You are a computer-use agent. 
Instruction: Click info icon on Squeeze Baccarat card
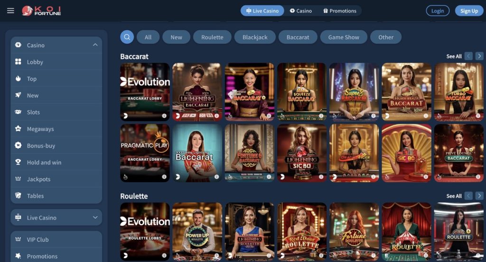click(x=321, y=116)
